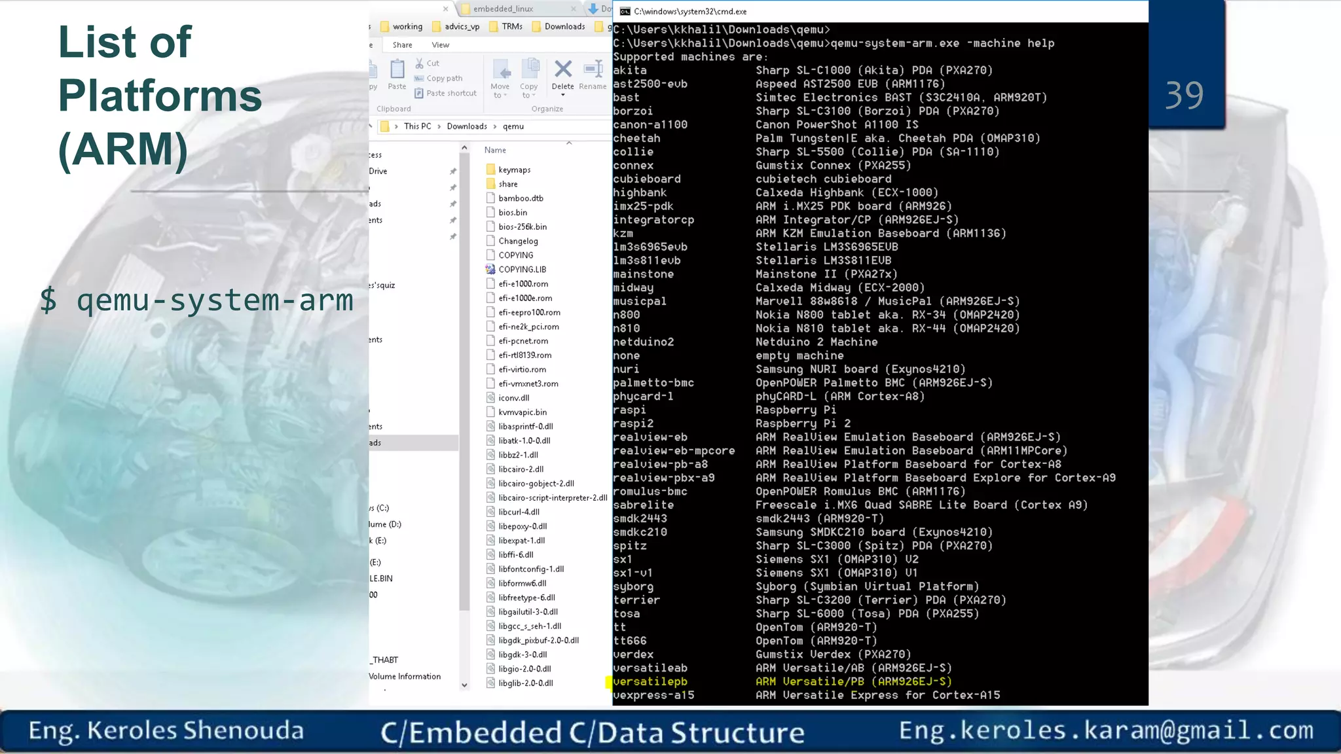This screenshot has height=754, width=1341.
Task: Select bios-256k.bin file name
Action: (x=523, y=227)
